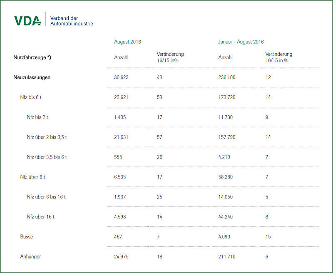Click the 'Nfz über 16 t' row label
Screen dimensions: 333x273
pyautogui.click(x=40, y=217)
